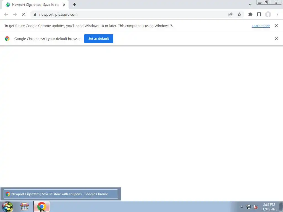Select the Newport Cigarettes taskbar preview
This screenshot has width=283, height=212.
pyautogui.click(x=61, y=194)
